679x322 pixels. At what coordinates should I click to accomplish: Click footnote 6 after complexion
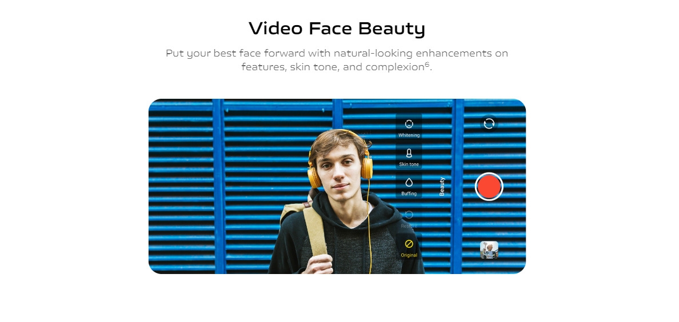[x=426, y=64]
